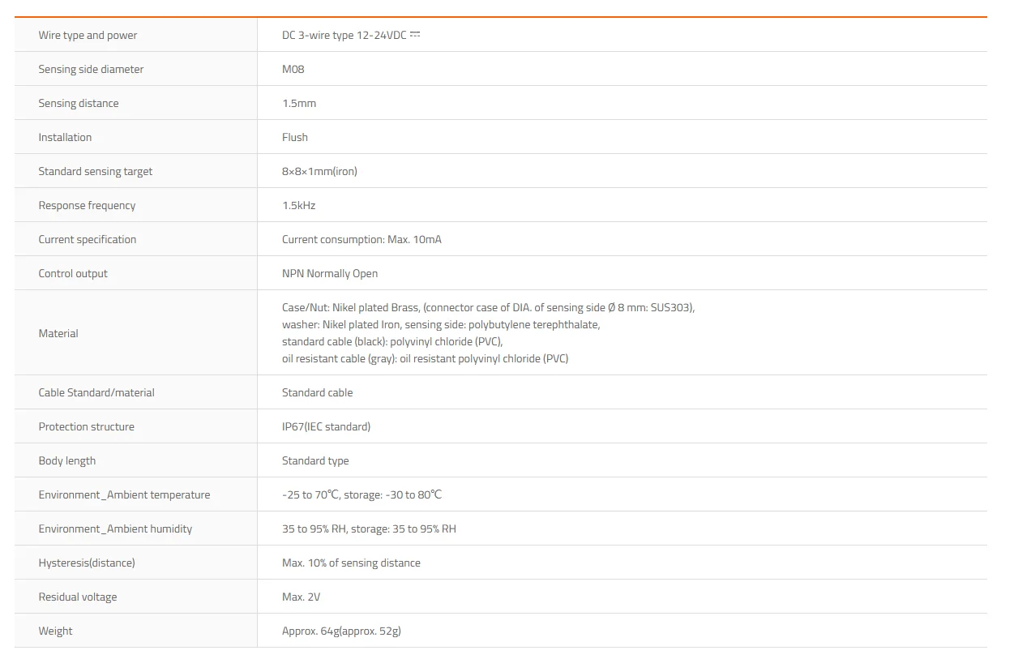The width and height of the screenshot is (1014, 659).
Task: Click the 1.5kHz frequency value
Action: coord(298,205)
